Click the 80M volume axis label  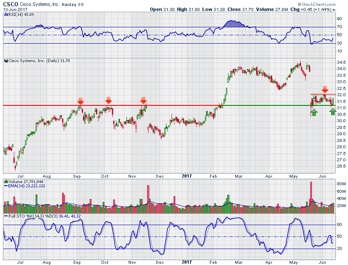tap(341, 184)
